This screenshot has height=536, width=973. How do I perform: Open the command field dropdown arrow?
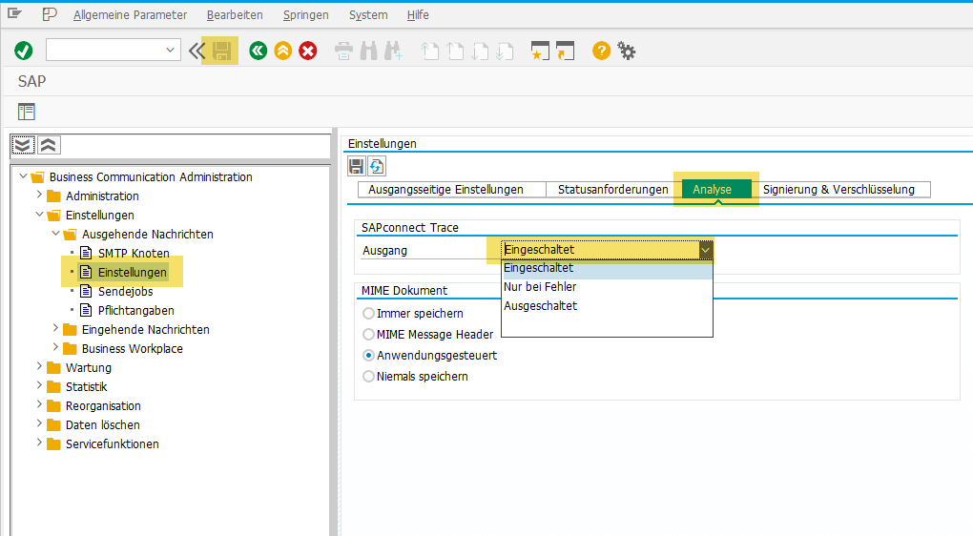pyautogui.click(x=170, y=51)
